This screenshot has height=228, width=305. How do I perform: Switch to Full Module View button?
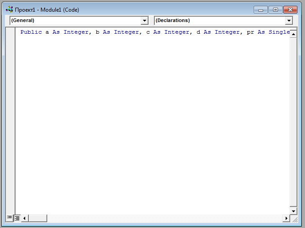[x=17, y=218]
